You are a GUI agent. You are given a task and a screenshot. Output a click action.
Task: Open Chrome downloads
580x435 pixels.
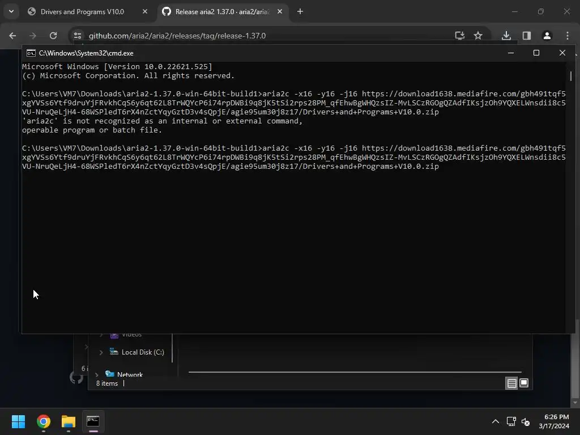tap(506, 36)
